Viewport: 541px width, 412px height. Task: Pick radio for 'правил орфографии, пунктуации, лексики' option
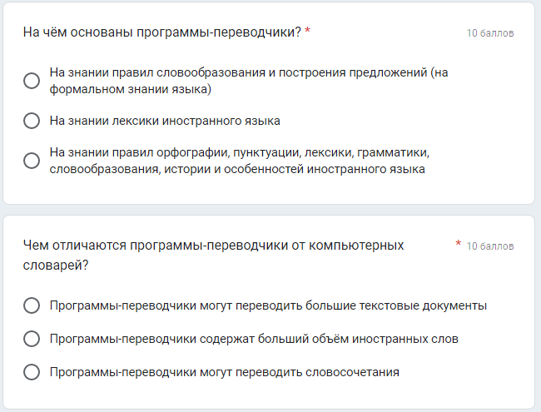pos(32,161)
